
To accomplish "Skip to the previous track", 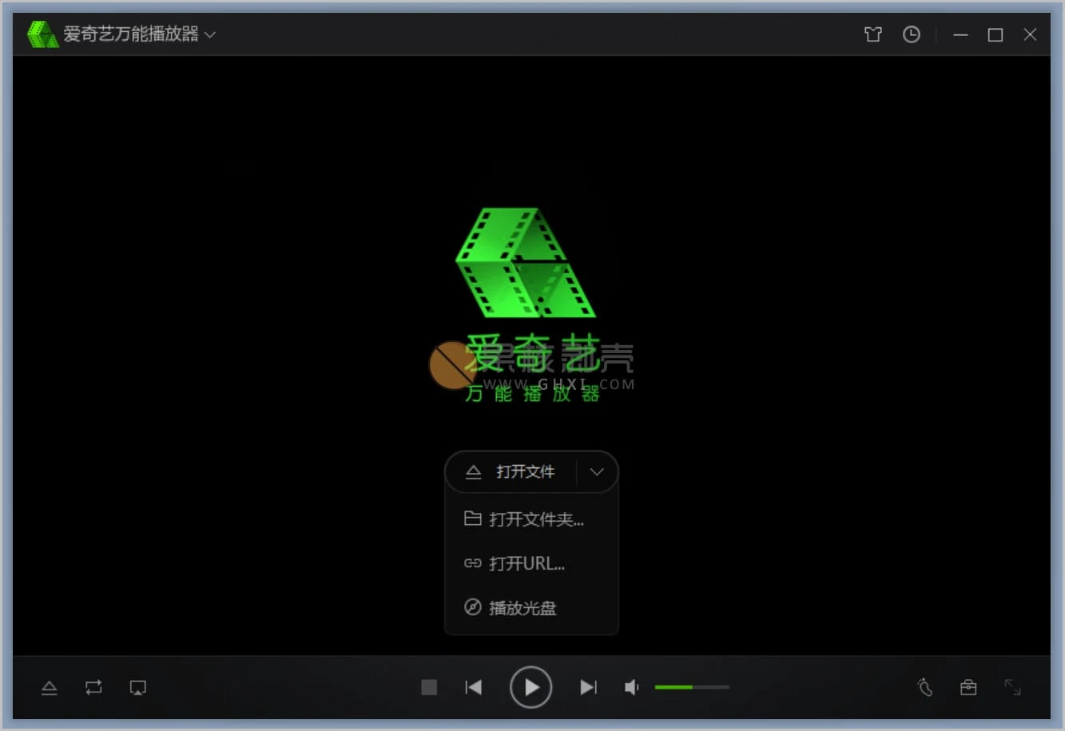I will 473,687.
